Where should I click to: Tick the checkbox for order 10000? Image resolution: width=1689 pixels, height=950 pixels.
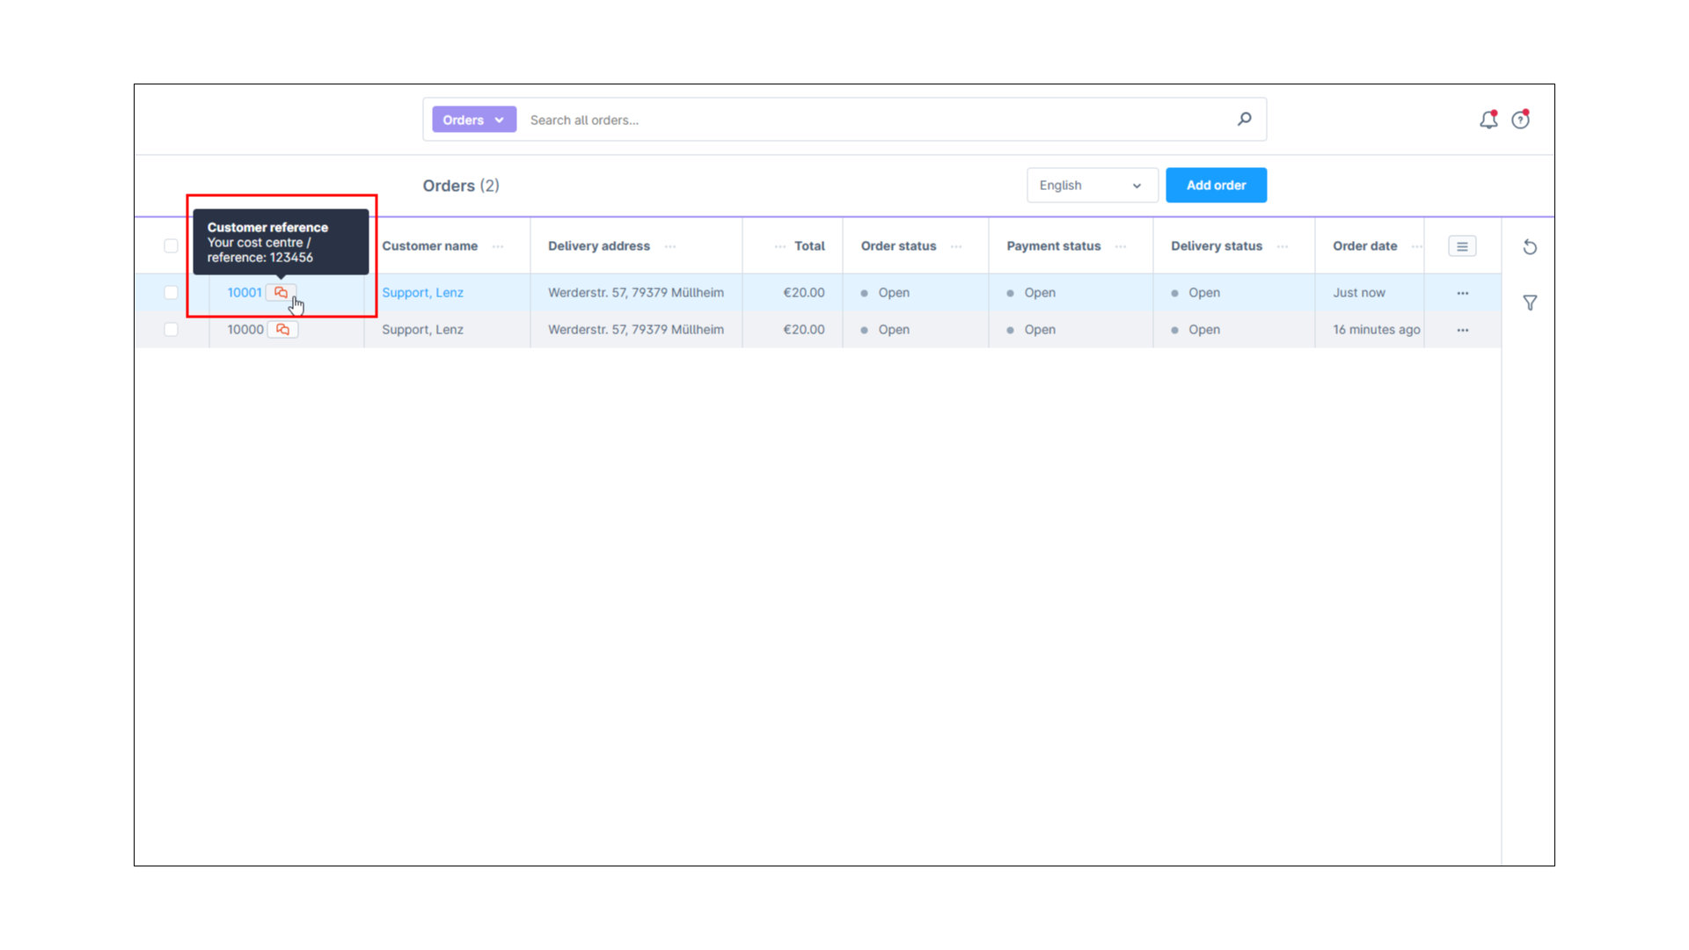(171, 330)
